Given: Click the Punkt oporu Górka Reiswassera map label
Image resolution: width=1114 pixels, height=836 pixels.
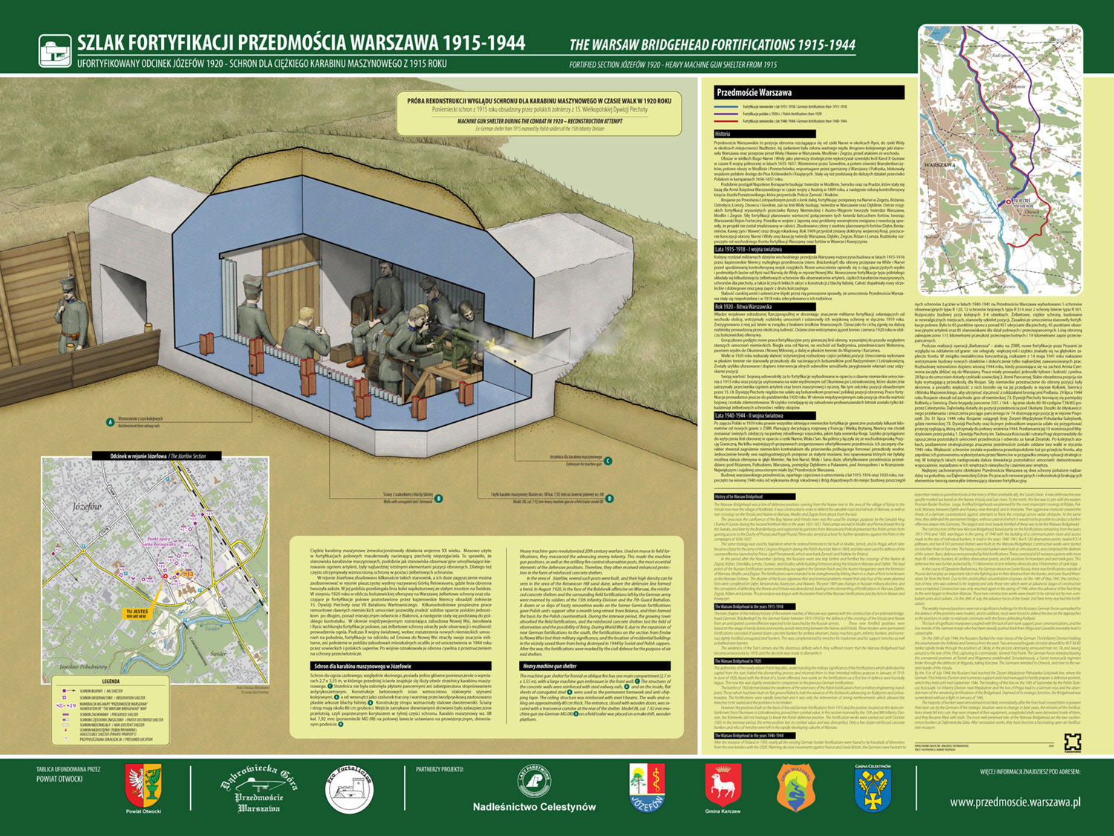Looking at the screenshot, I should click(159, 542).
